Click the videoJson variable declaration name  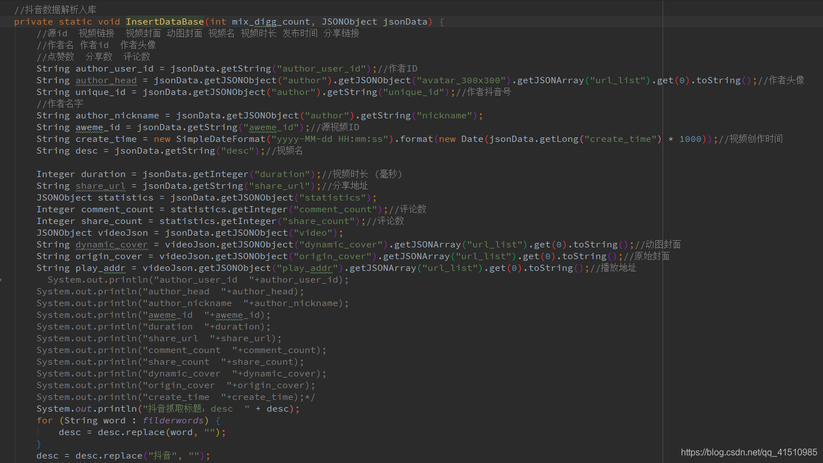pos(123,233)
